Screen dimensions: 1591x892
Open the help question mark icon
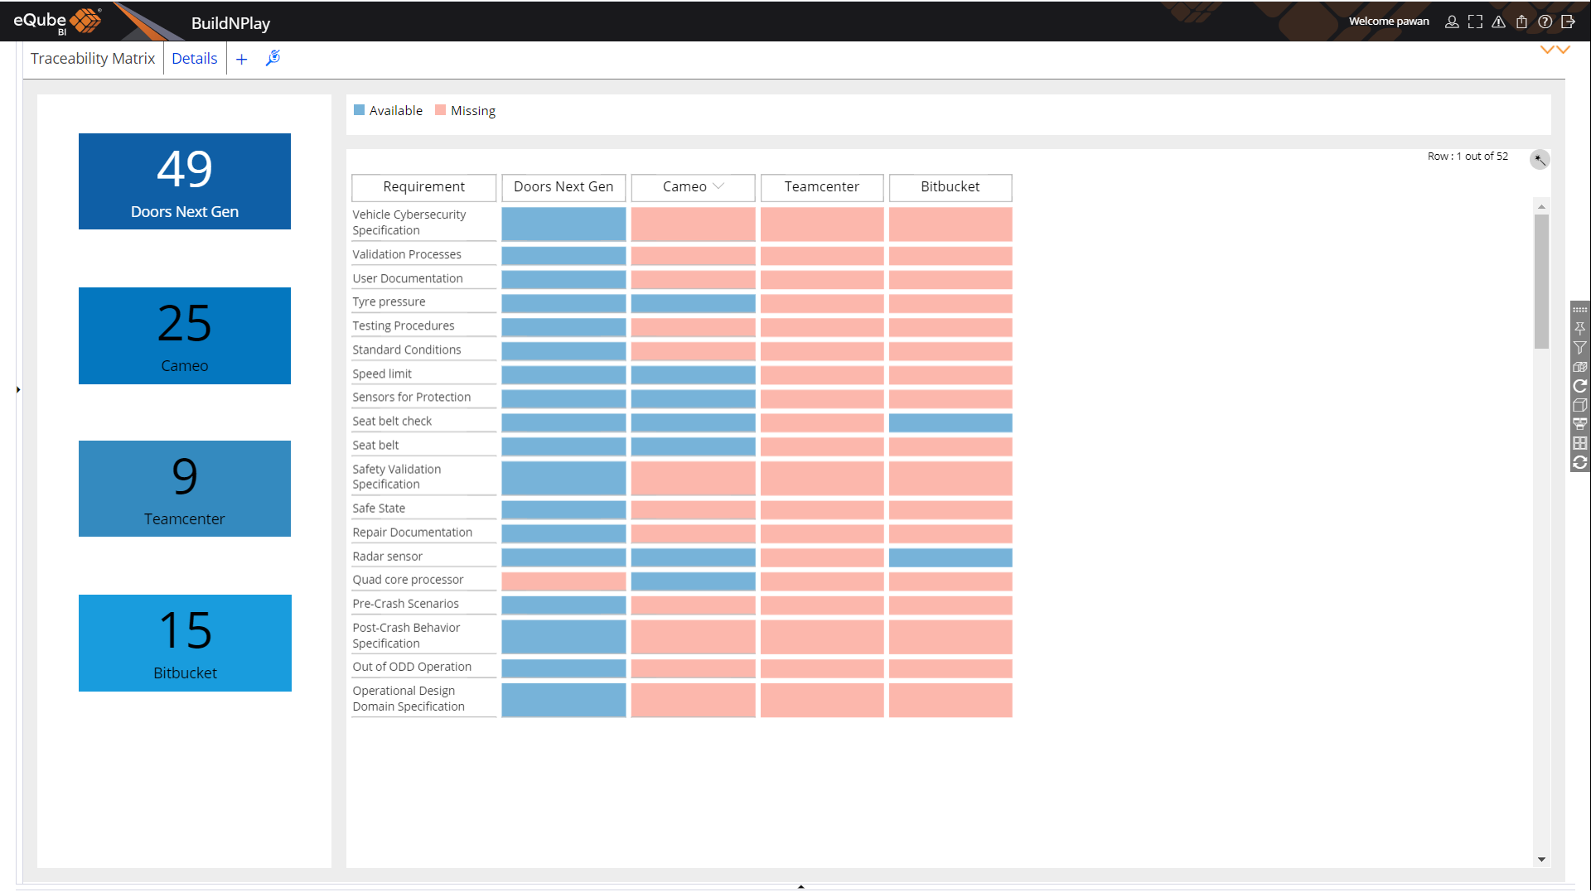[1545, 22]
